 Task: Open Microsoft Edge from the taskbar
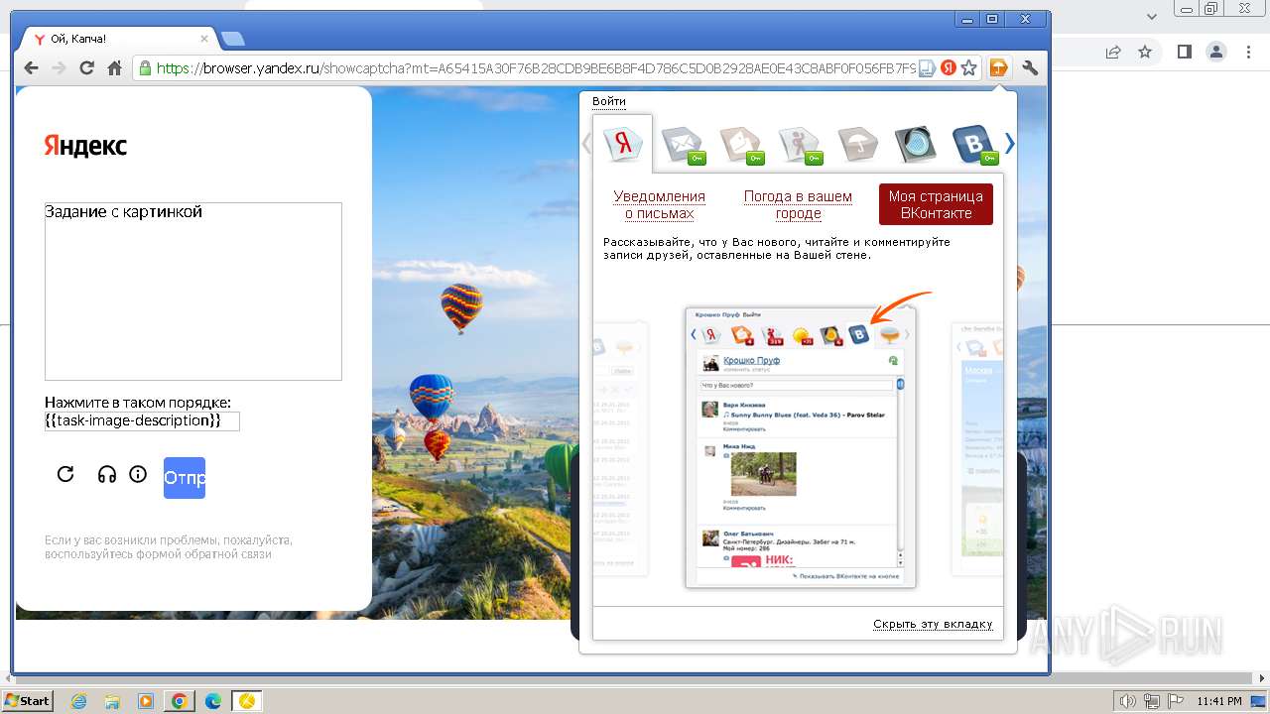[x=213, y=701]
